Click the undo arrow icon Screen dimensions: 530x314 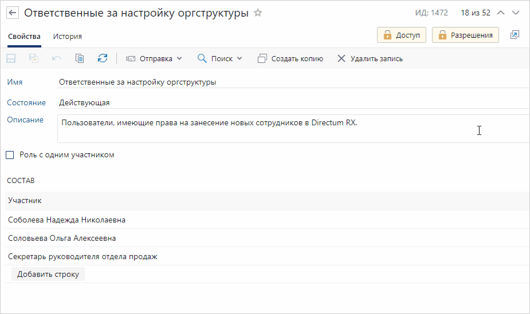point(56,58)
